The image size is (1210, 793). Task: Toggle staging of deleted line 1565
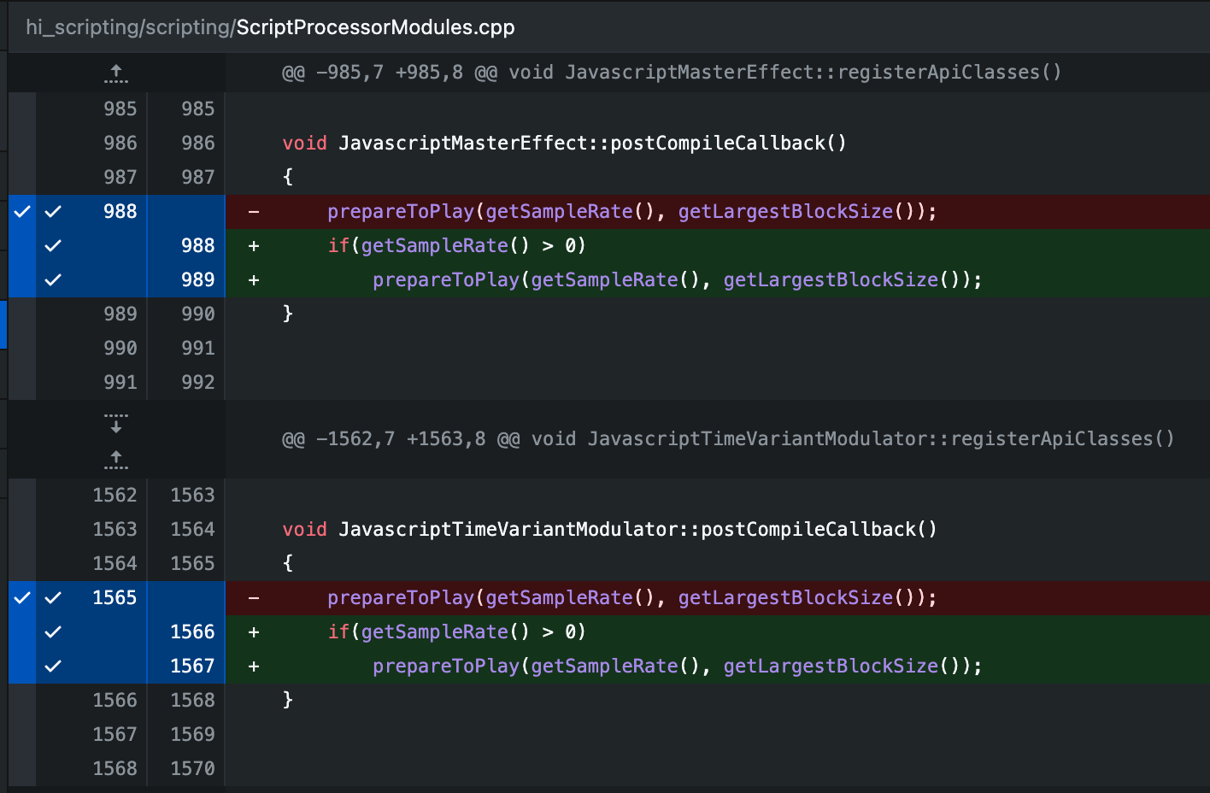coord(52,597)
